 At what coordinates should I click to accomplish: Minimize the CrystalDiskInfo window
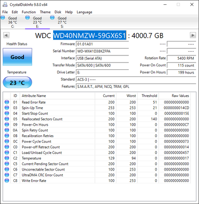[x=165, y=4]
